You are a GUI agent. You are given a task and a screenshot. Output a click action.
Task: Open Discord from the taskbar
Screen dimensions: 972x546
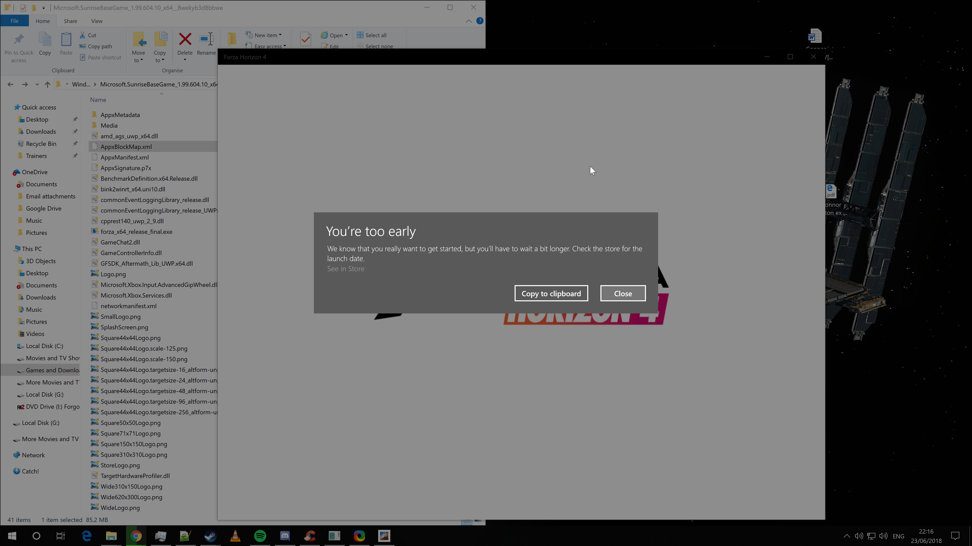click(x=285, y=536)
